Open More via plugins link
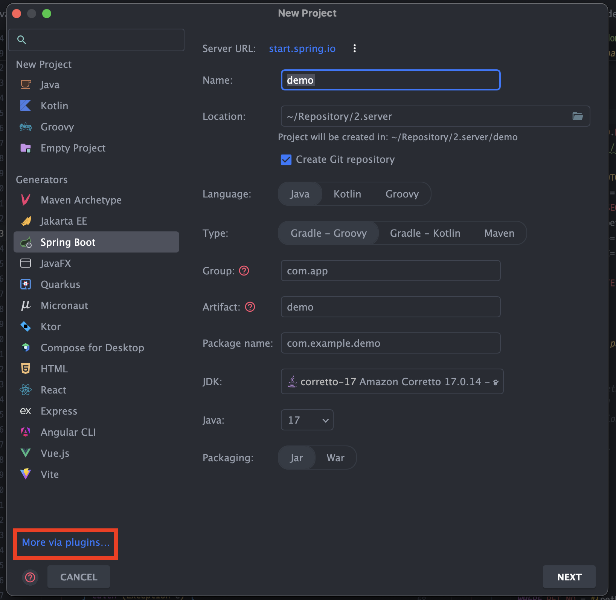The image size is (616, 600). coord(66,542)
